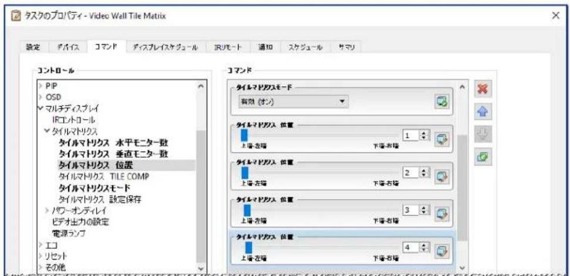This screenshot has width=570, height=276.
Task: Click the send icon beside position value 2
Action: point(443,177)
